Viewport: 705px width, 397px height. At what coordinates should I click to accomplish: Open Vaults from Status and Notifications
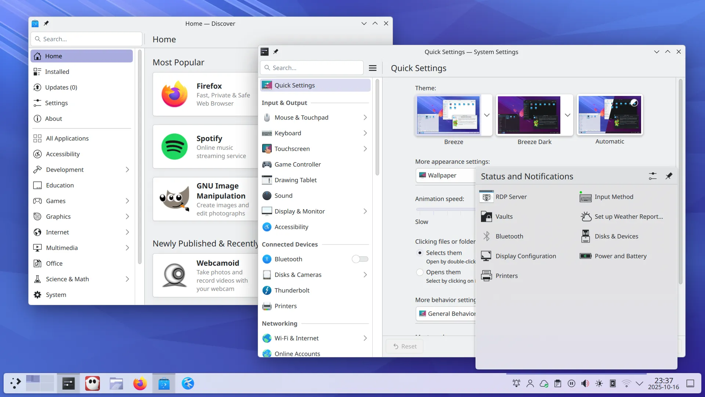click(x=503, y=217)
